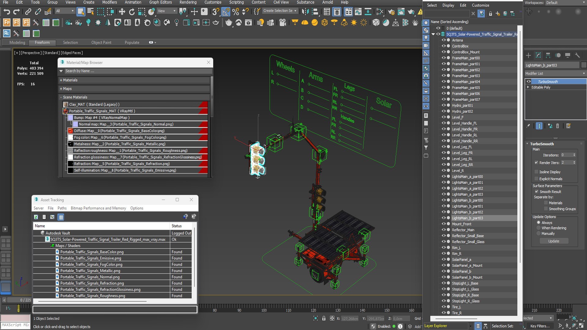The height and width of the screenshot is (330, 587).
Task: Enable Explicit Normals checkbox
Action: pos(537,179)
